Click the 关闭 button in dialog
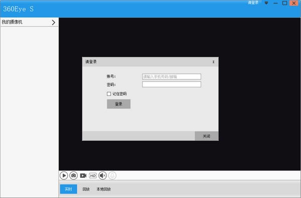Image resolution: width=301 pixels, height=198 pixels. pyautogui.click(x=207, y=136)
